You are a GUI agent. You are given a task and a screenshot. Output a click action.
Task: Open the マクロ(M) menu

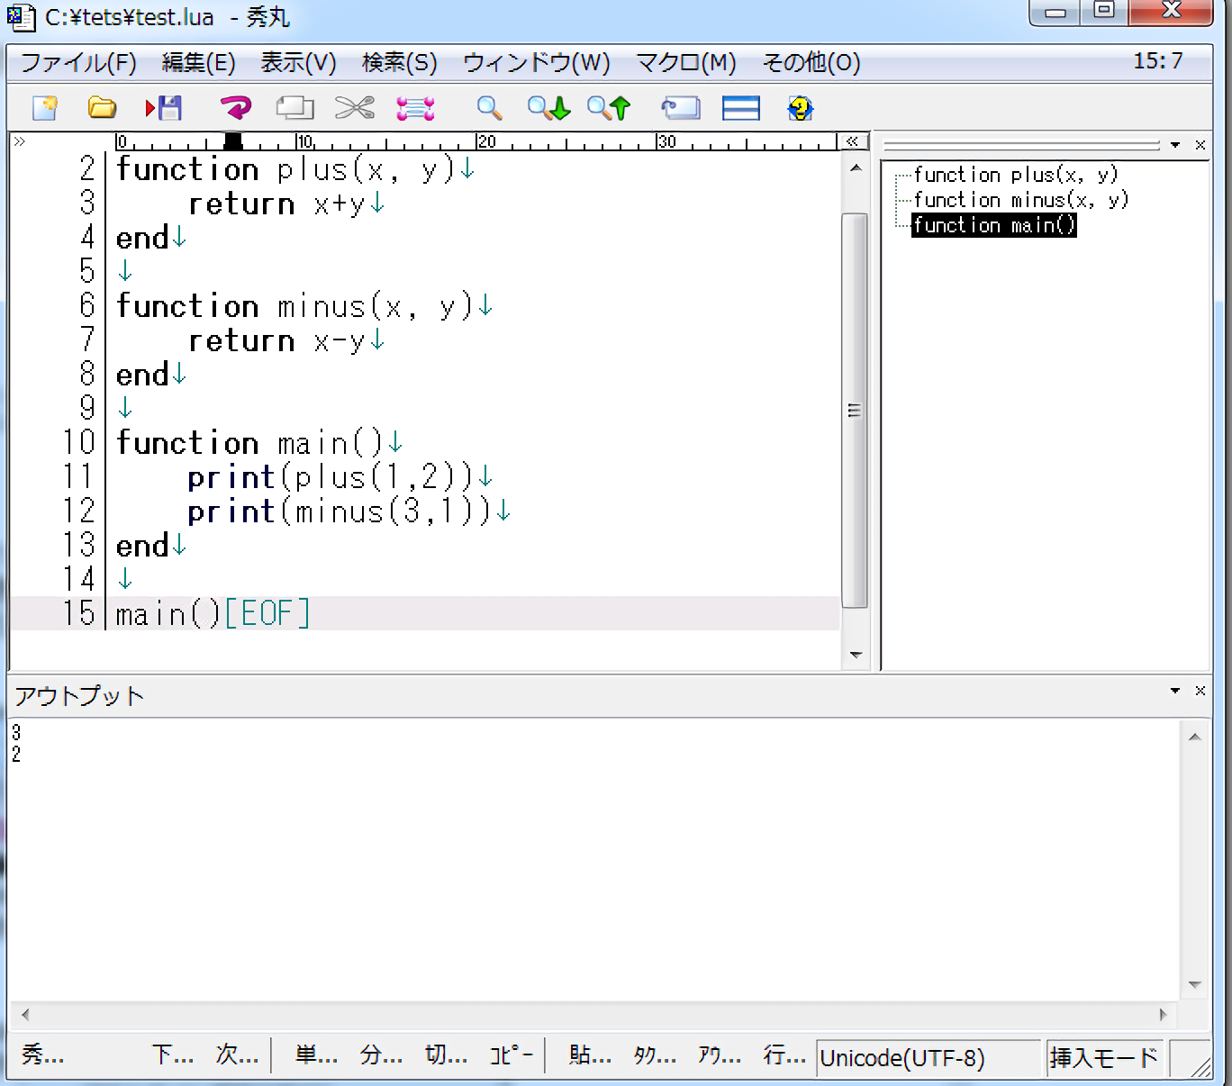coord(685,62)
